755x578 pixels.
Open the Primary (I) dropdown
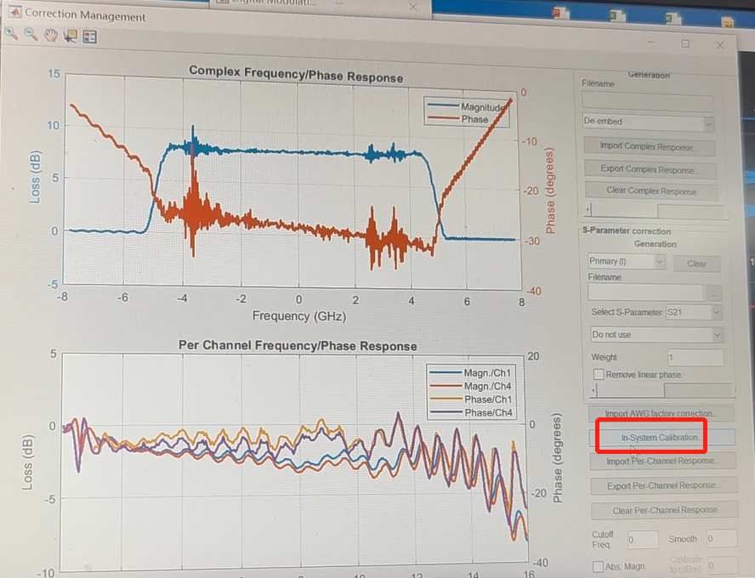click(627, 262)
